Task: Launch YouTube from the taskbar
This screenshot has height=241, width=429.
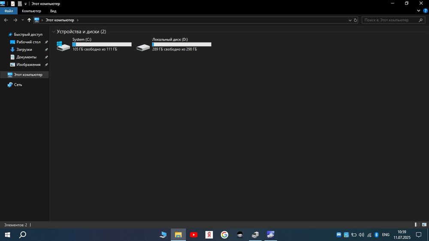Action: click(194, 235)
